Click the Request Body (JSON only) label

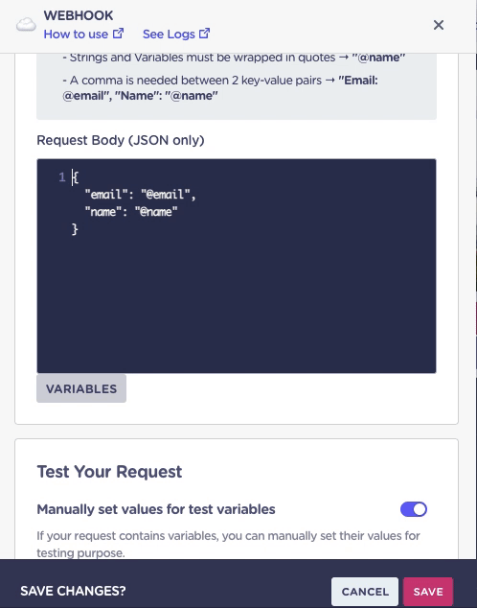click(121, 140)
